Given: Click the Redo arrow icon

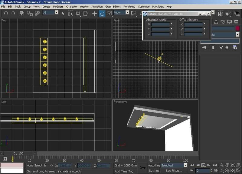Looking at the screenshot, I should 14,13.
